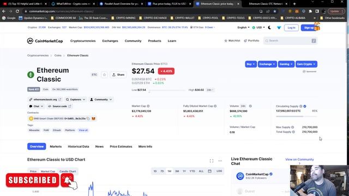Switch to Flux price browser tab
The height and width of the screenshot is (196, 349).
click(x=169, y=4)
